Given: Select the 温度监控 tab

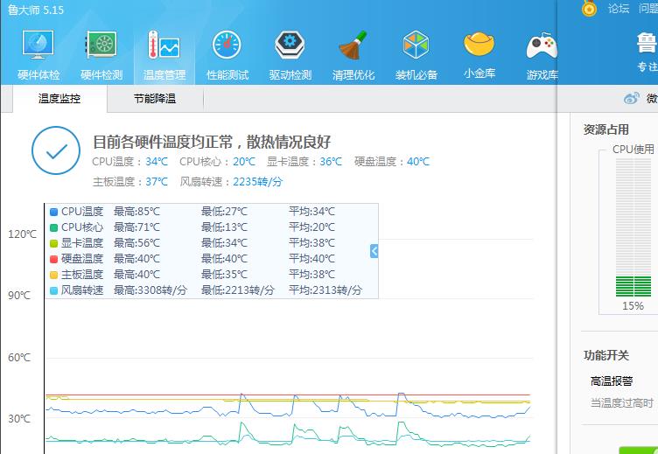Looking at the screenshot, I should click(59, 99).
